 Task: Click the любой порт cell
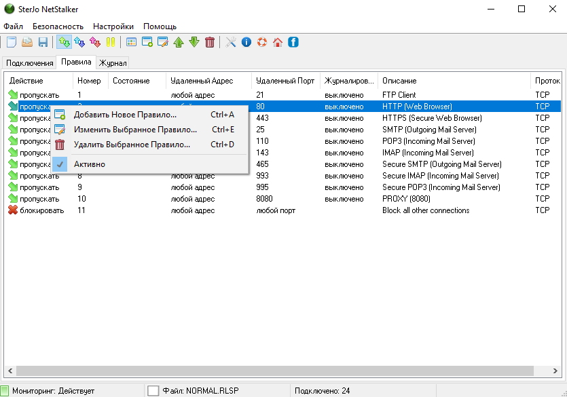[x=276, y=210]
